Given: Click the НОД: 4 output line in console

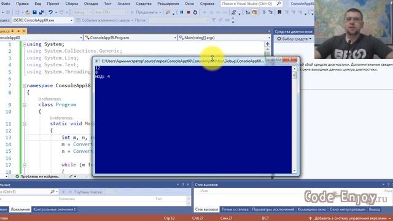Looking at the screenshot, I should (103, 76).
